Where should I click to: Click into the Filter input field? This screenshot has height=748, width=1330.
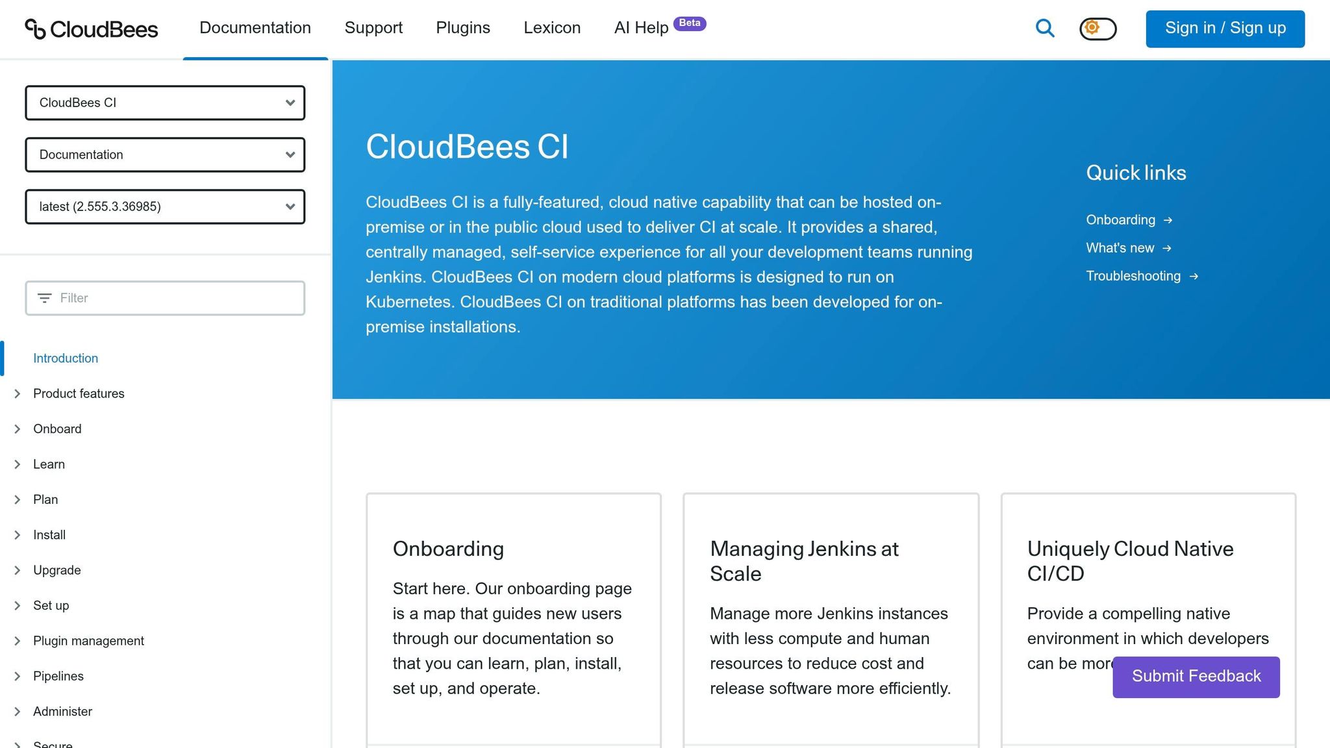[165, 298]
